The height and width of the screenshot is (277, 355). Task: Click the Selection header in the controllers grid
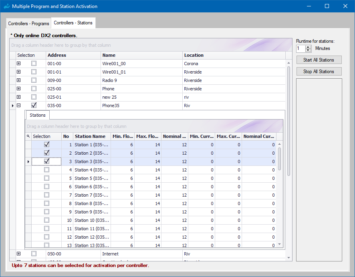[x=31, y=55]
